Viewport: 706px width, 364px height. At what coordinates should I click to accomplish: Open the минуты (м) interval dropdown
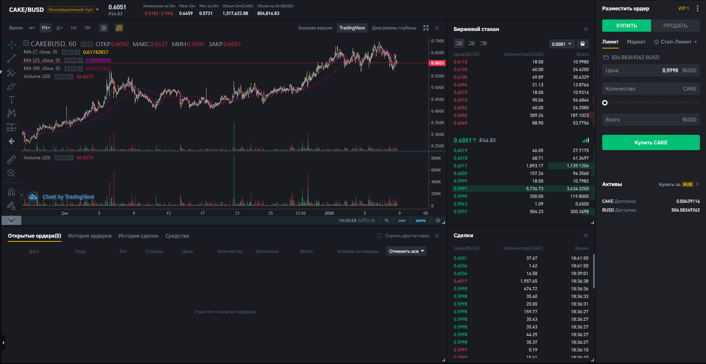pyautogui.click(x=32, y=28)
